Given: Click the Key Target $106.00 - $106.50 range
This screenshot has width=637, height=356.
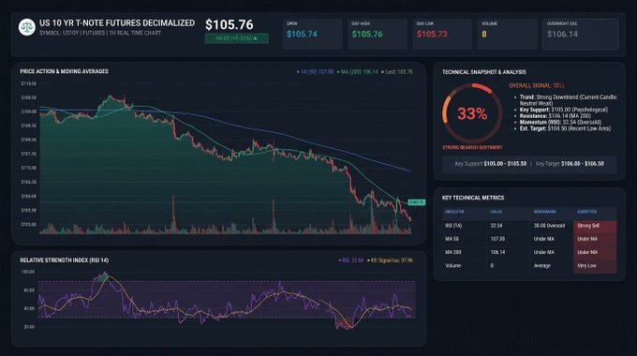Looking at the screenshot, I should (x=570, y=164).
